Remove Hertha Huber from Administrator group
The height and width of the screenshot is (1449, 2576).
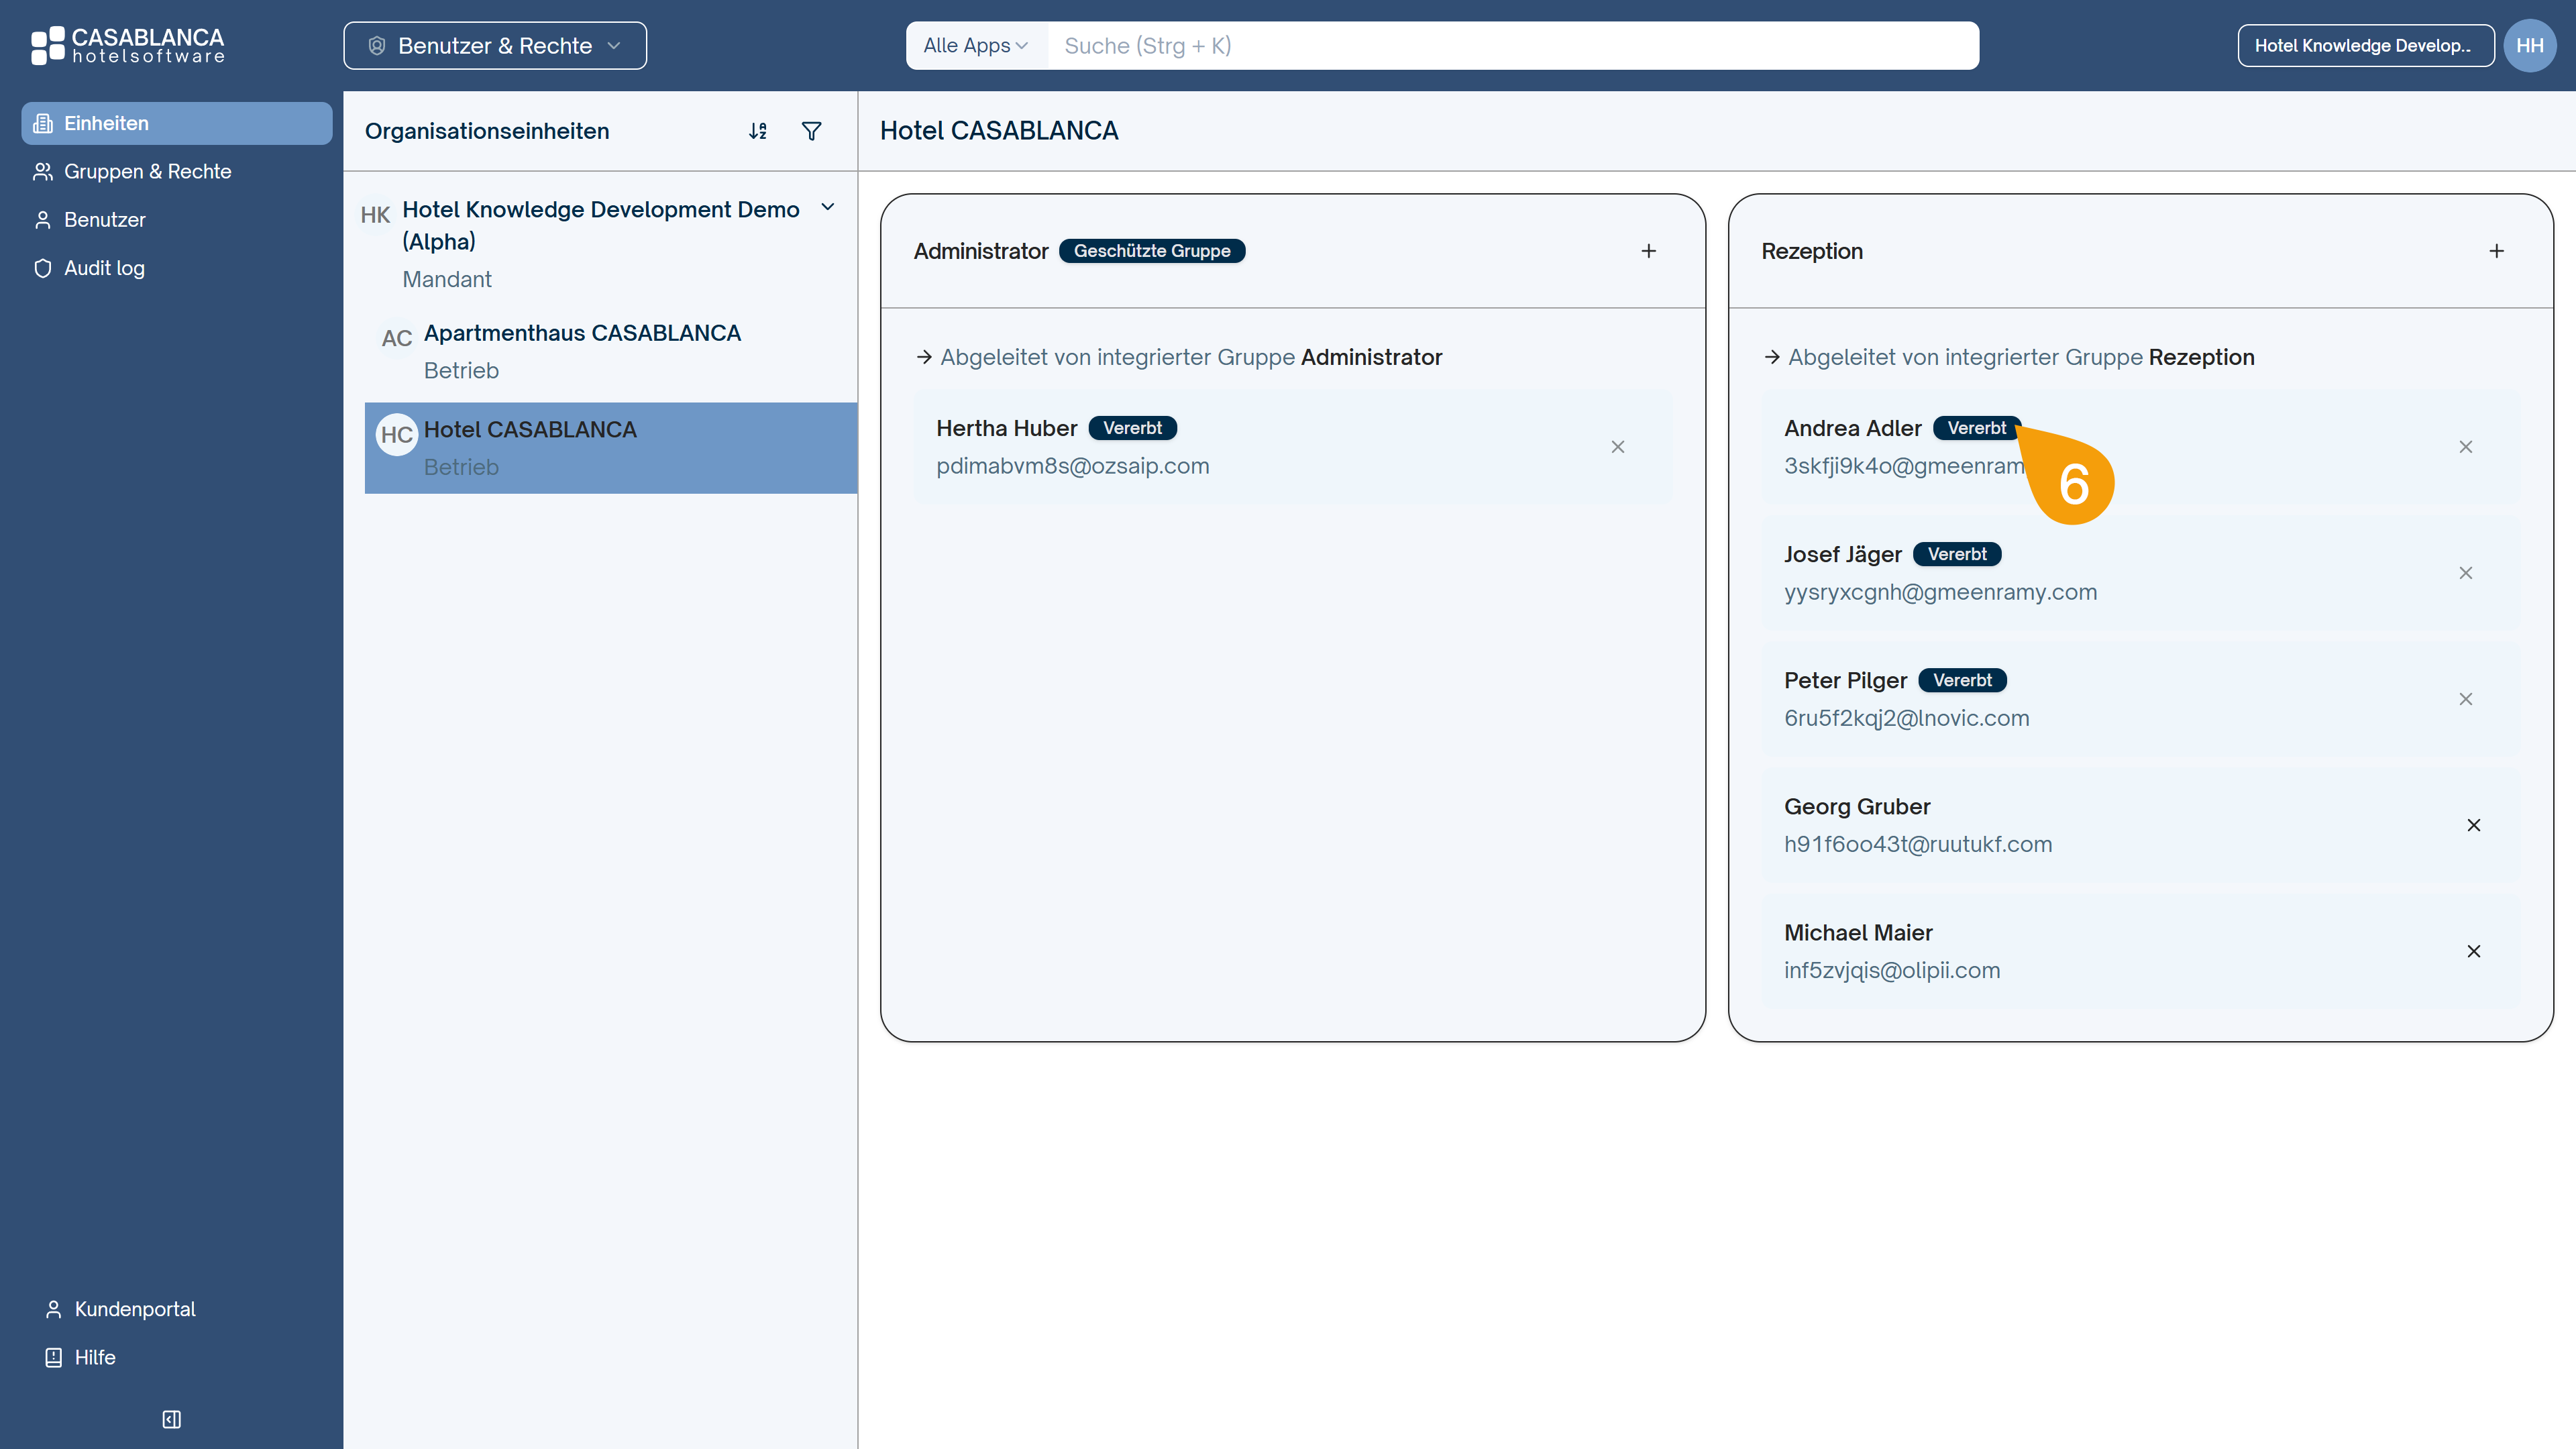pyautogui.click(x=1618, y=447)
